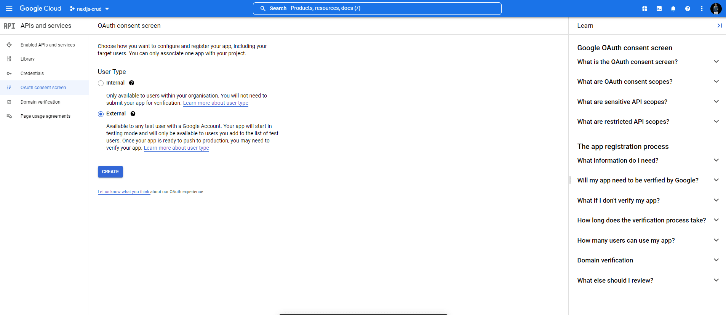
Task: Select the External user type radio button
Action: click(x=101, y=114)
